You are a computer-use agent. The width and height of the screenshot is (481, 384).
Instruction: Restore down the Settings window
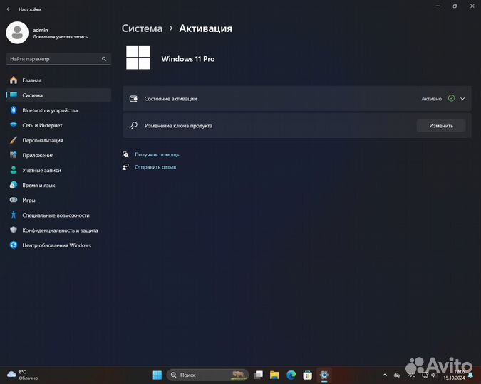[x=455, y=6]
